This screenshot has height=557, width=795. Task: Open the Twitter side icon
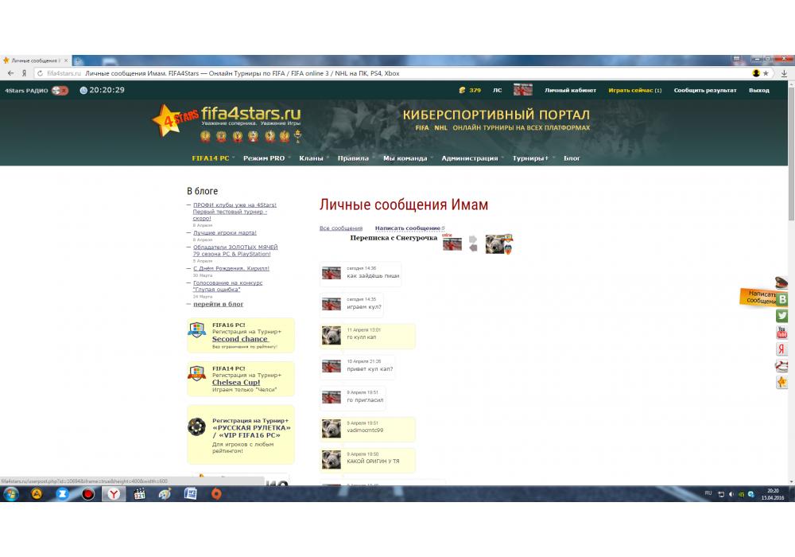pos(782,316)
